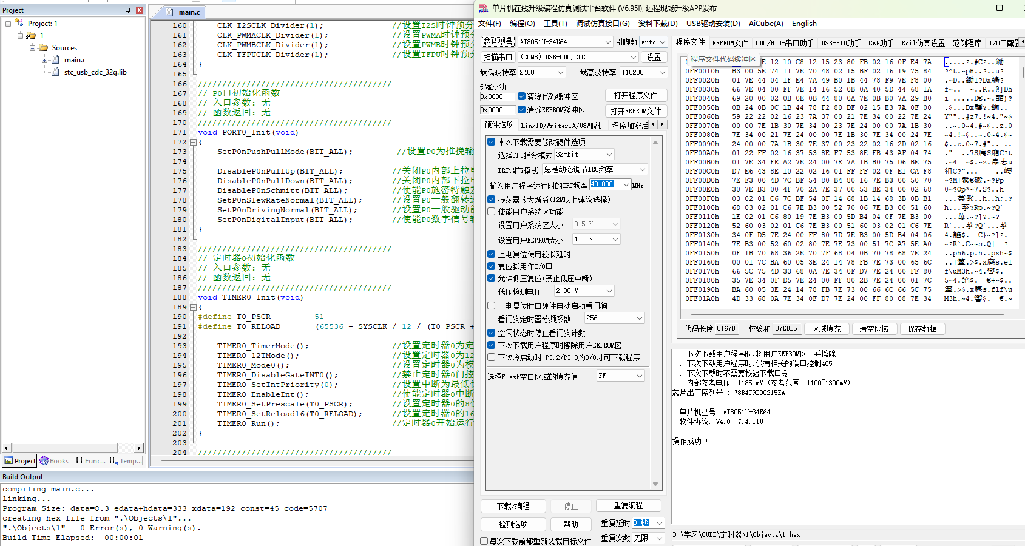Expand the main.c tree node
The height and width of the screenshot is (546, 1025).
(x=44, y=60)
